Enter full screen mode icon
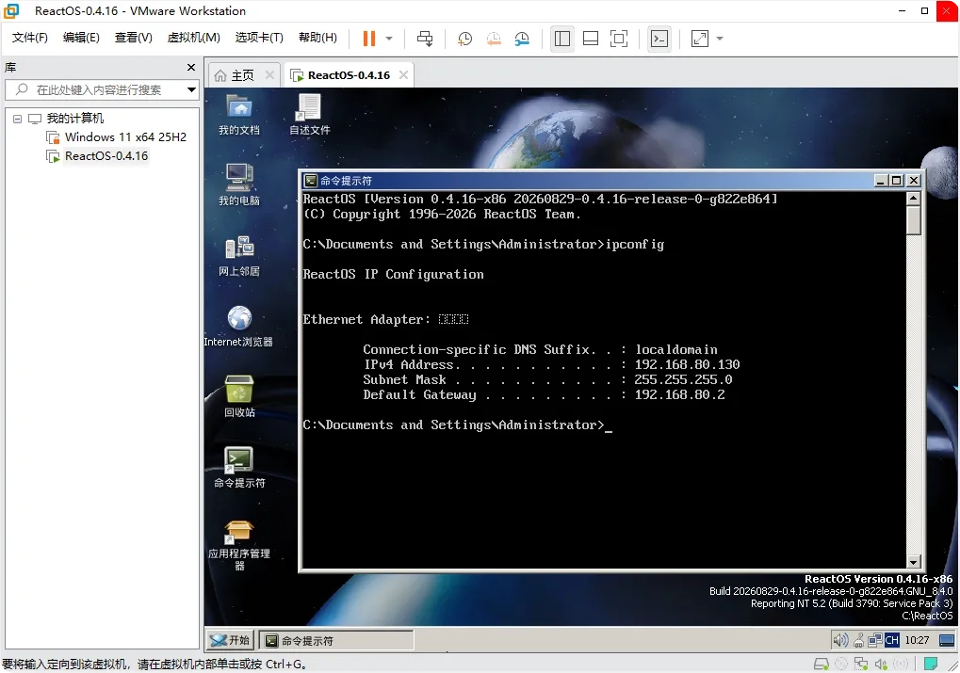 coord(619,39)
